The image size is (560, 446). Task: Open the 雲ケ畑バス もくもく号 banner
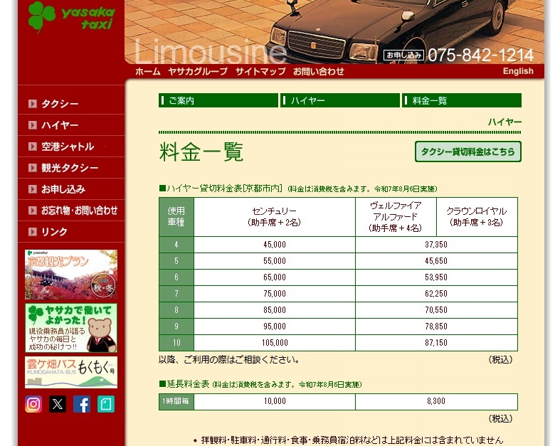71,372
